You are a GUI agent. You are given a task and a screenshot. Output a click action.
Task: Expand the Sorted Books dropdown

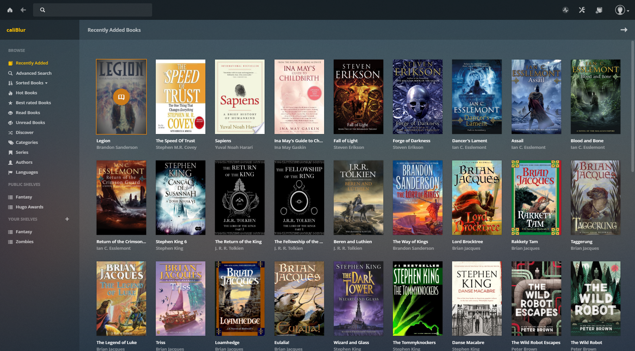point(32,83)
